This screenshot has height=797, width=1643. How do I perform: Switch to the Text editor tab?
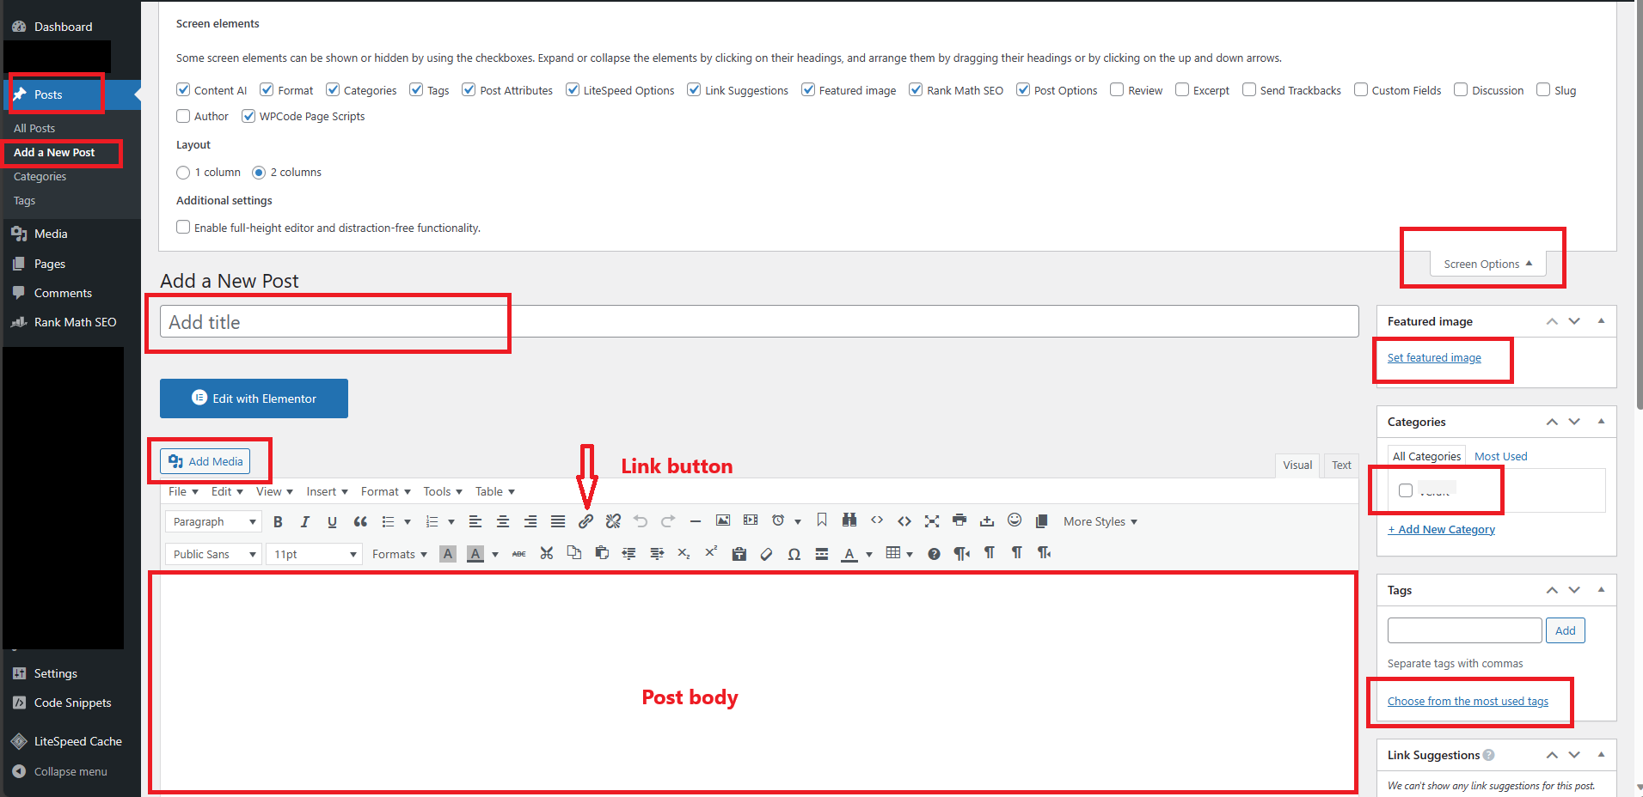coord(1340,465)
